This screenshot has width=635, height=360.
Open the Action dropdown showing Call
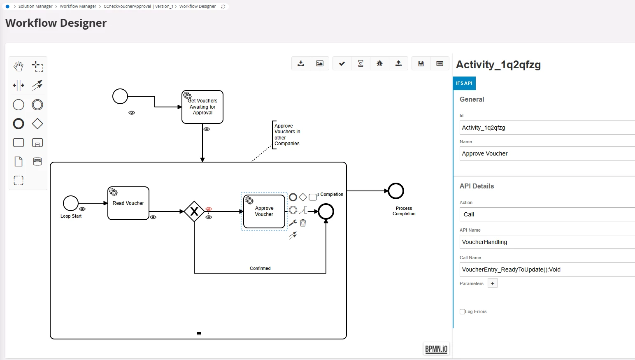pos(547,214)
